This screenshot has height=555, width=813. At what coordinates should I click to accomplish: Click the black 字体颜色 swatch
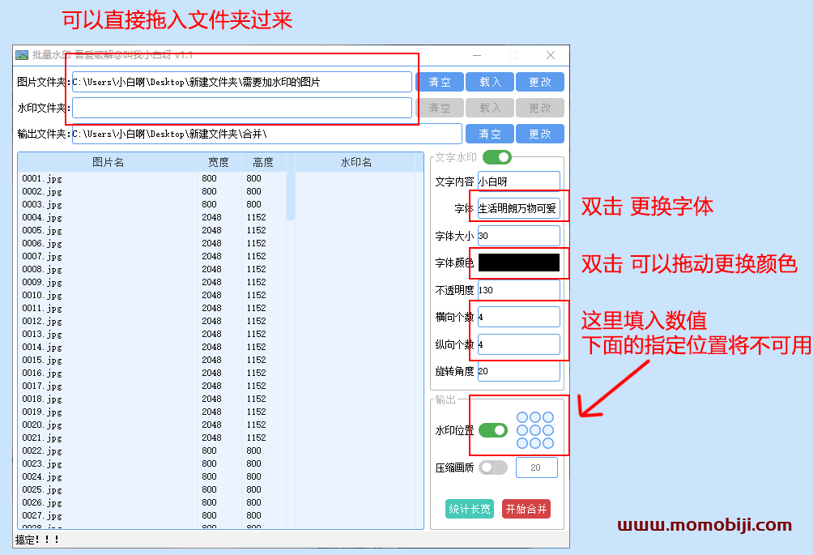click(x=518, y=263)
